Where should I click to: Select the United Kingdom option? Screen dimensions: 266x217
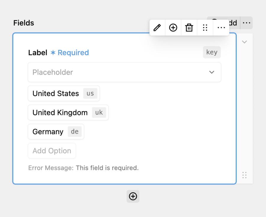68,113
